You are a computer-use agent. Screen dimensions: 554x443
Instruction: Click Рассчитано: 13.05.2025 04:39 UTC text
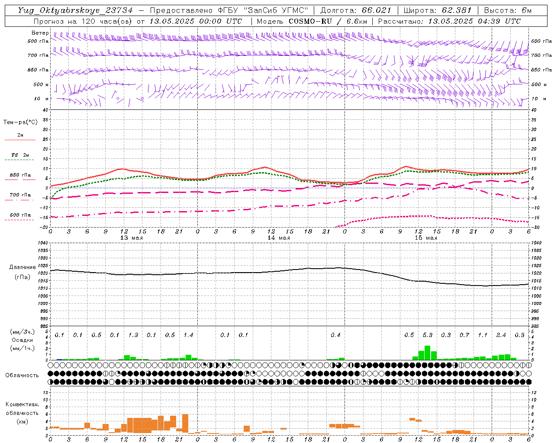pyautogui.click(x=449, y=21)
